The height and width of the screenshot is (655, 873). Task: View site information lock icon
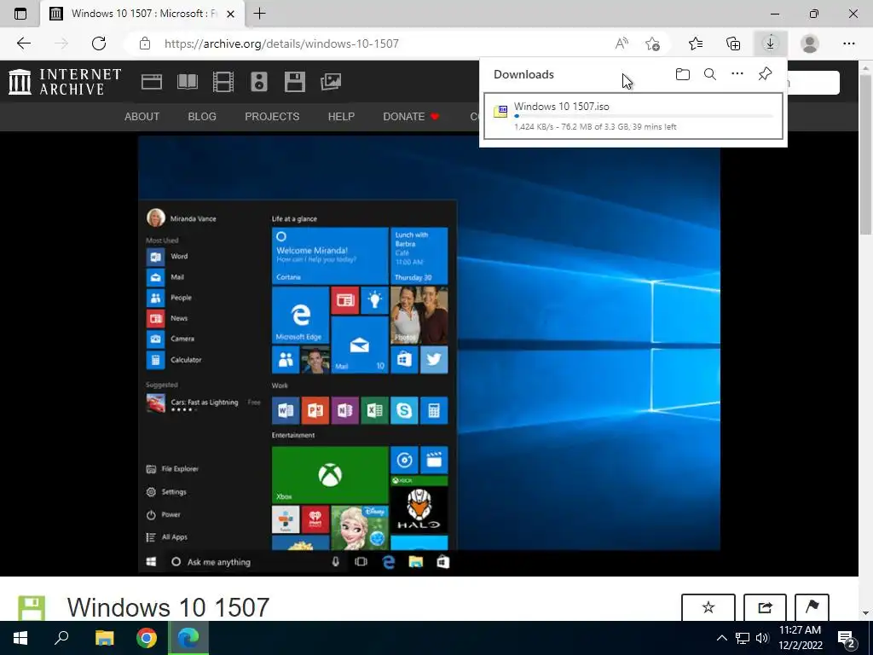tap(145, 43)
